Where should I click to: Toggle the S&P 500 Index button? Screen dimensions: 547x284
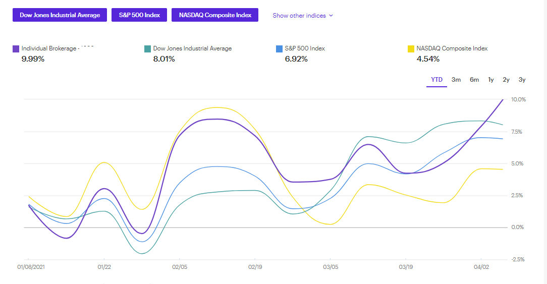pos(139,15)
